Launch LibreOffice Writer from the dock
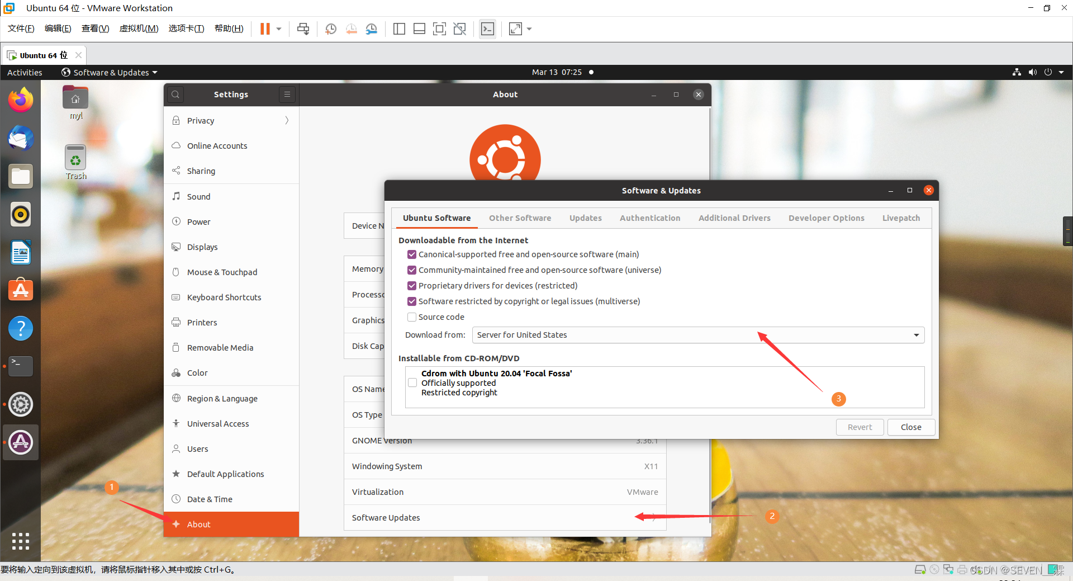1073x581 pixels. (21, 252)
